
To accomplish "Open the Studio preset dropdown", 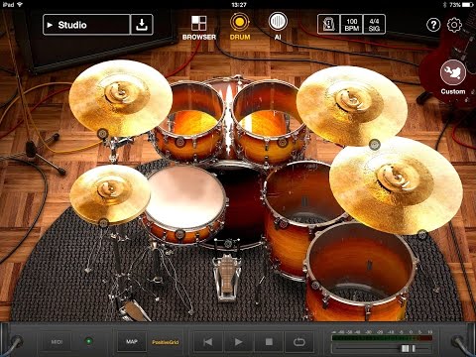I will click(x=86, y=25).
